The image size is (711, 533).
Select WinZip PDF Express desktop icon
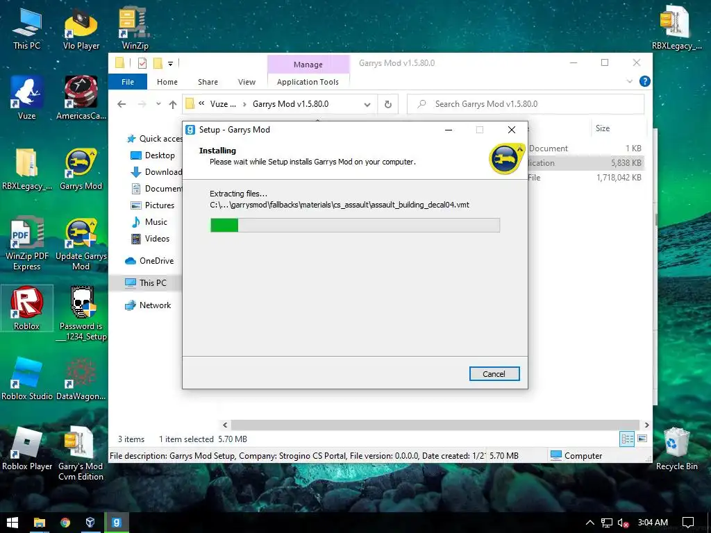pos(27,244)
